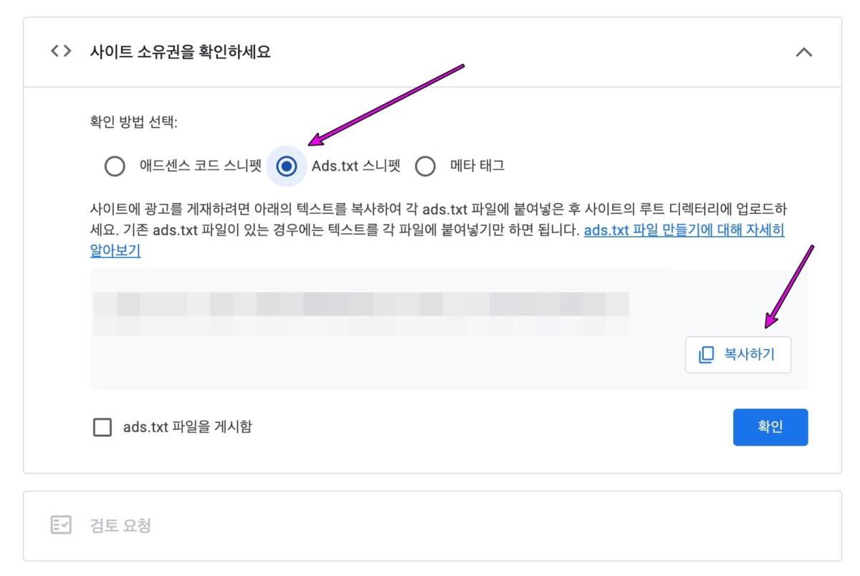Image resolution: width=860 pixels, height=576 pixels.
Task: Click the ads.txt 파일을 게시함 label text
Action: pos(187,427)
